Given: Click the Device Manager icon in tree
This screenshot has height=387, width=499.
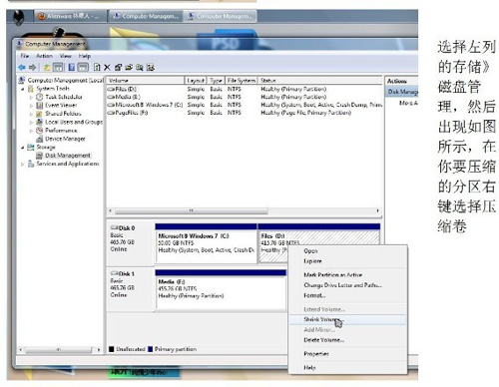Looking at the screenshot, I should pyautogui.click(x=40, y=139).
